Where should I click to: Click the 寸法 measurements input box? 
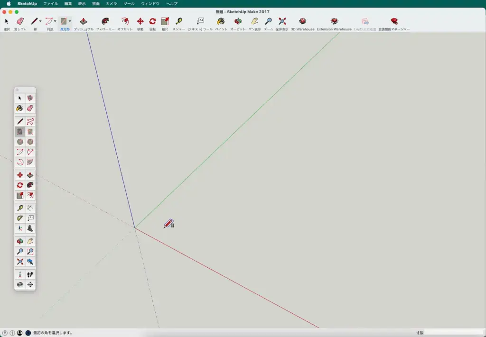pos(454,333)
